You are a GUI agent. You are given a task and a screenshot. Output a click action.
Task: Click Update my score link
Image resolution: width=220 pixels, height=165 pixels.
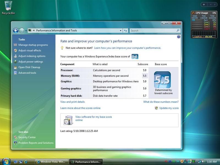[x=169, y=108]
